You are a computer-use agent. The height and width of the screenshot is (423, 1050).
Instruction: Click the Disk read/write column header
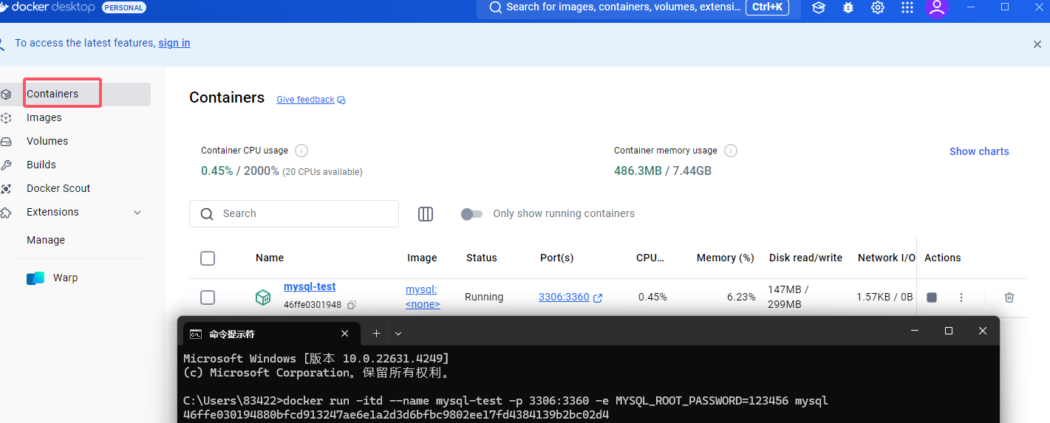tap(805, 258)
